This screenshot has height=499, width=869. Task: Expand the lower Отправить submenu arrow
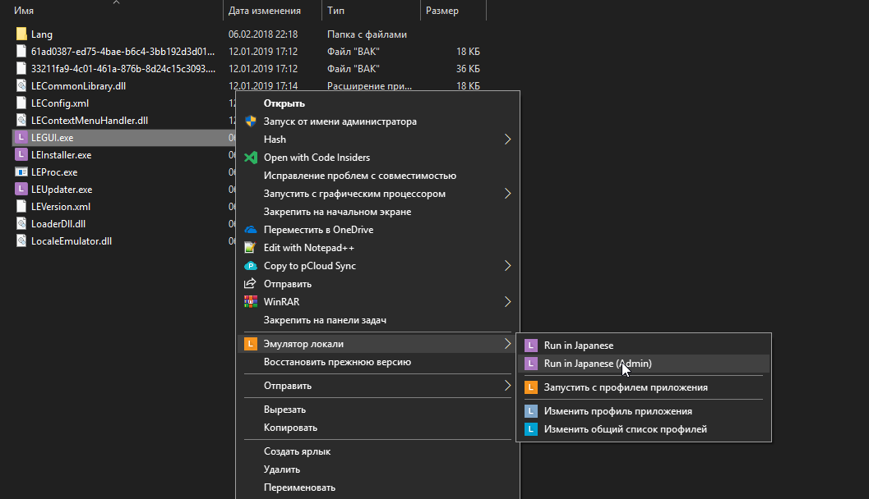point(507,385)
